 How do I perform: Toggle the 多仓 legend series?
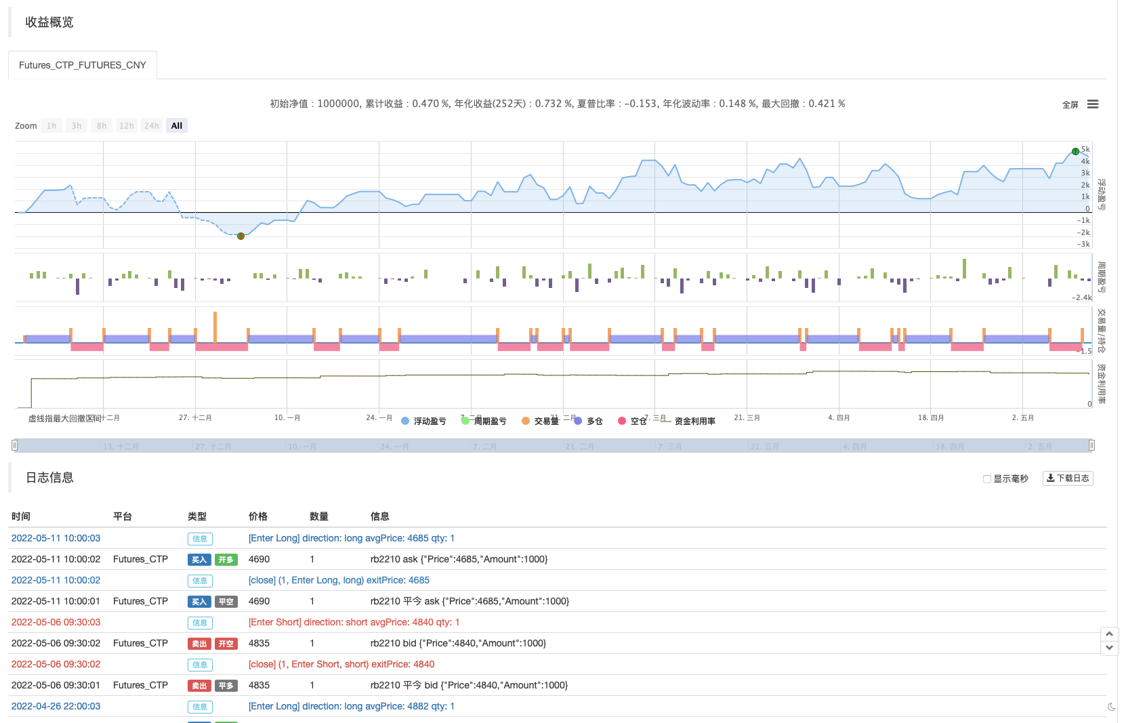[588, 421]
